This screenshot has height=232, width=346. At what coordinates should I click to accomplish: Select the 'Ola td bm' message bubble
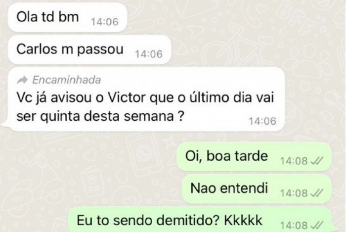[68, 17]
